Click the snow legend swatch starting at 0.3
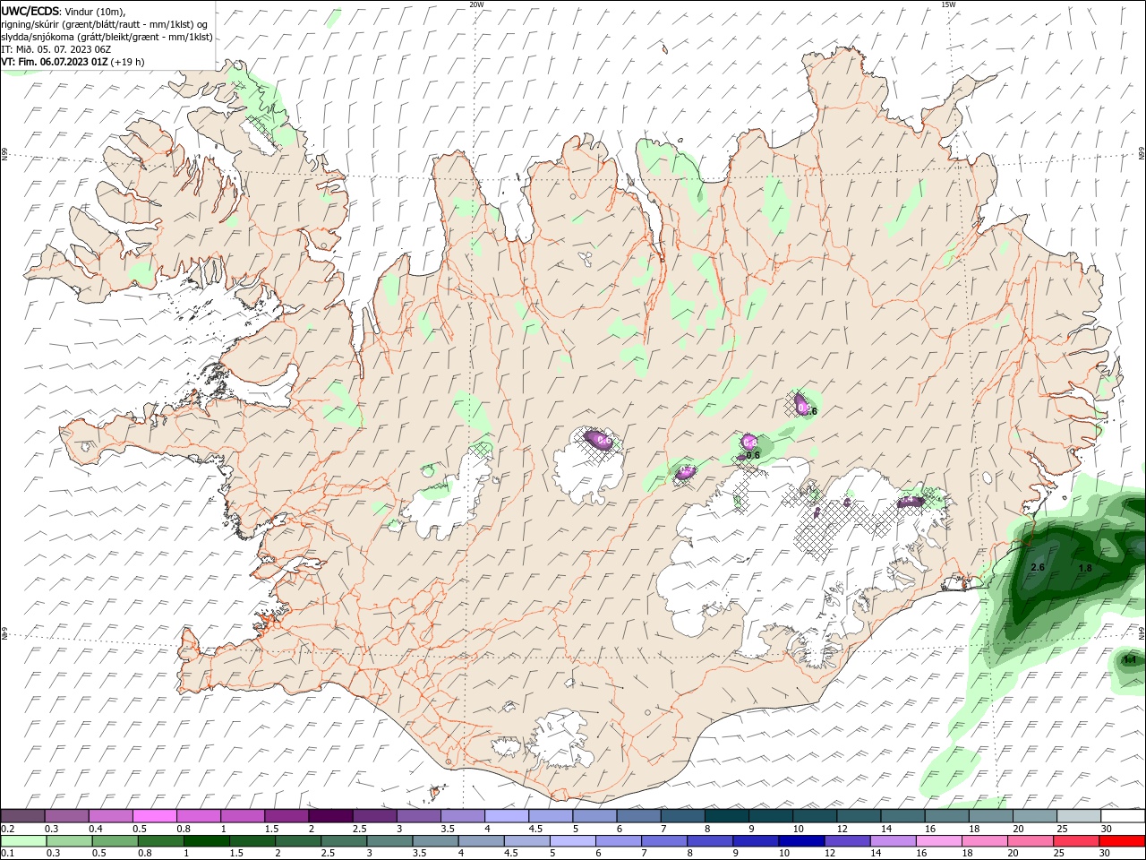Viewport: 1146px width, 860px height. (66, 816)
